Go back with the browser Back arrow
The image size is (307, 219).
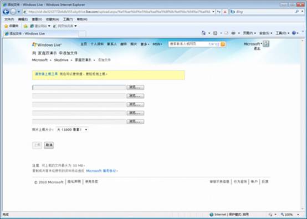(6, 12)
